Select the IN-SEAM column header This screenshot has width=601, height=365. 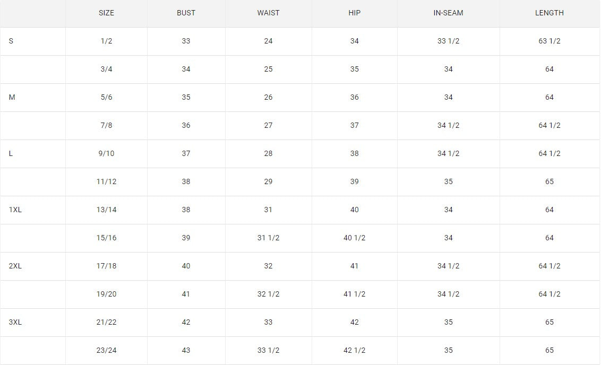tap(448, 13)
